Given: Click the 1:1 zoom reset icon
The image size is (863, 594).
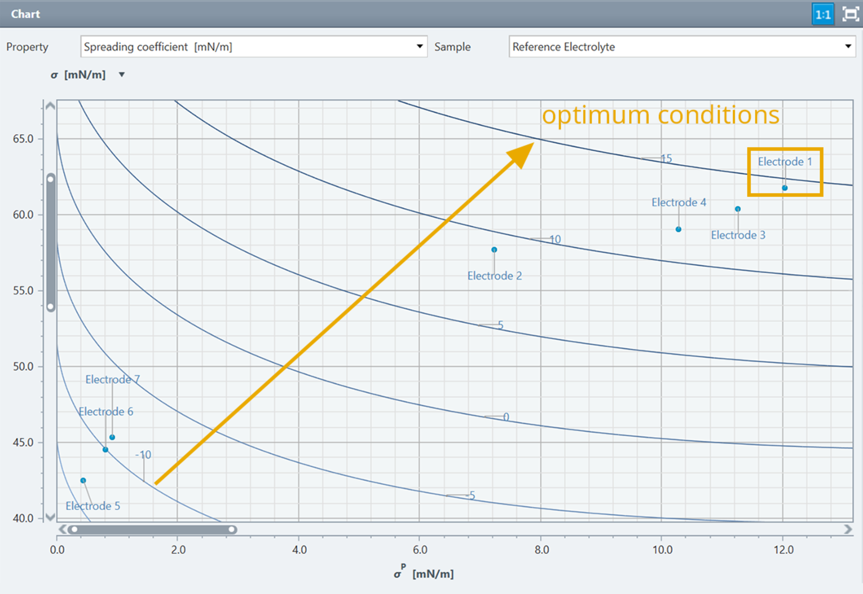Looking at the screenshot, I should [x=823, y=14].
